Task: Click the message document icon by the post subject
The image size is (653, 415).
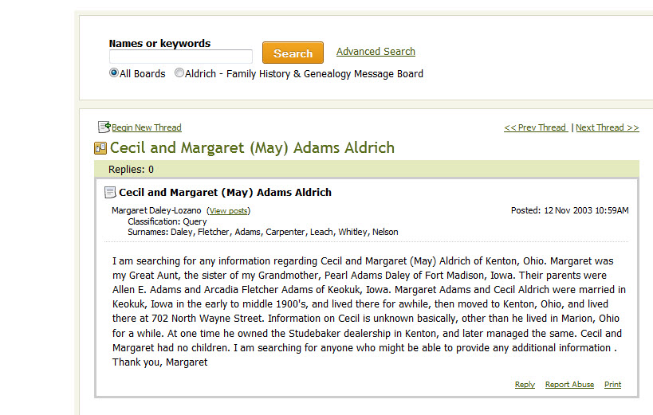Action: tap(110, 192)
